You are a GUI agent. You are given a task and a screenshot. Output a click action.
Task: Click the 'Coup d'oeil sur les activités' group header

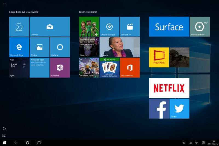click(24, 12)
